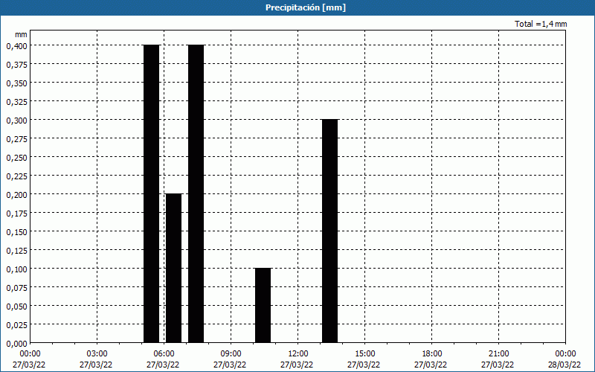Viewport: 595px width, 372px height.
Task: Click the 0,050 y-axis label
Action: (x=16, y=307)
